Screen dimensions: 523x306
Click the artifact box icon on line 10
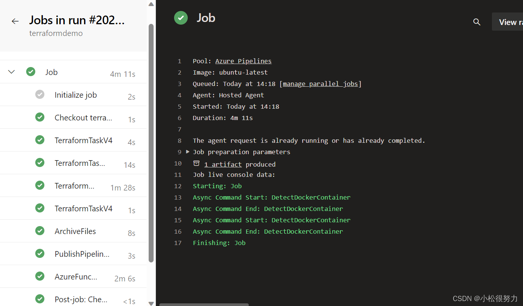196,163
